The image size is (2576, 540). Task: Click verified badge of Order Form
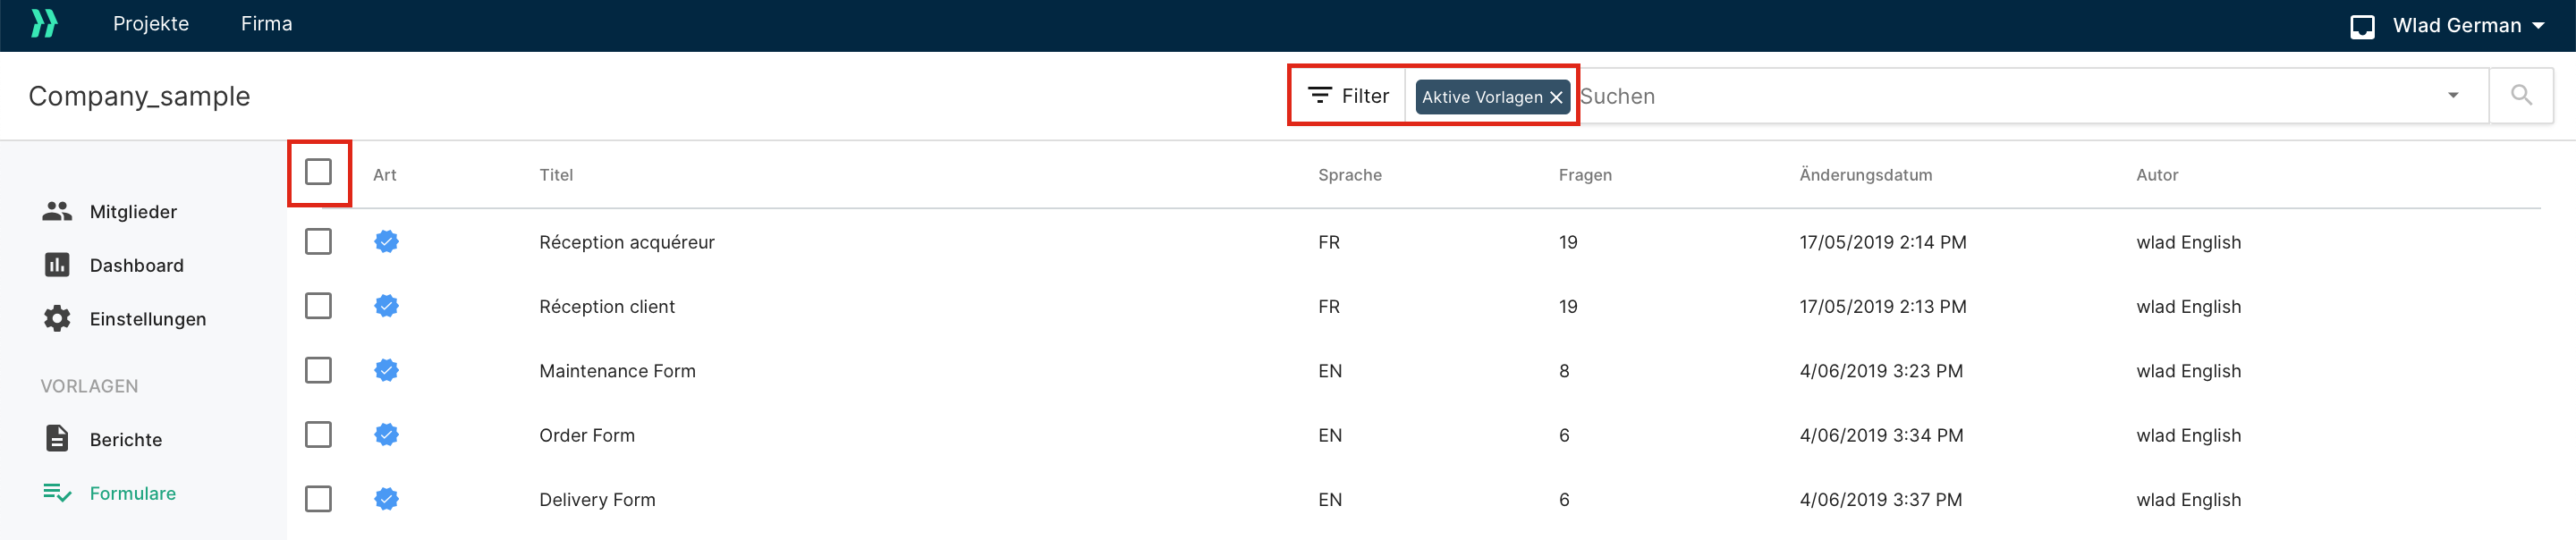387,434
